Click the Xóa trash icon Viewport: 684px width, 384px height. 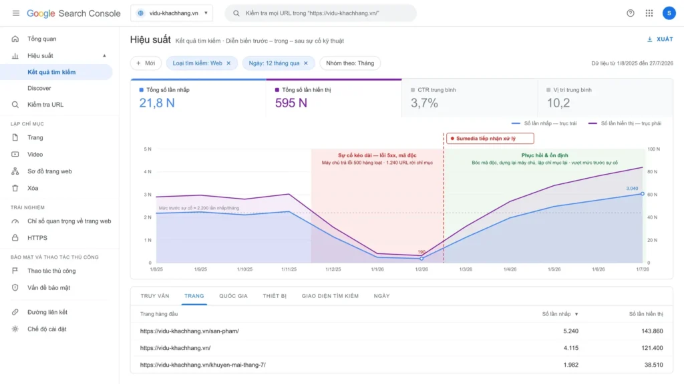[15, 188]
